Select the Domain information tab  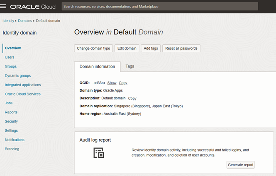[x=98, y=67]
